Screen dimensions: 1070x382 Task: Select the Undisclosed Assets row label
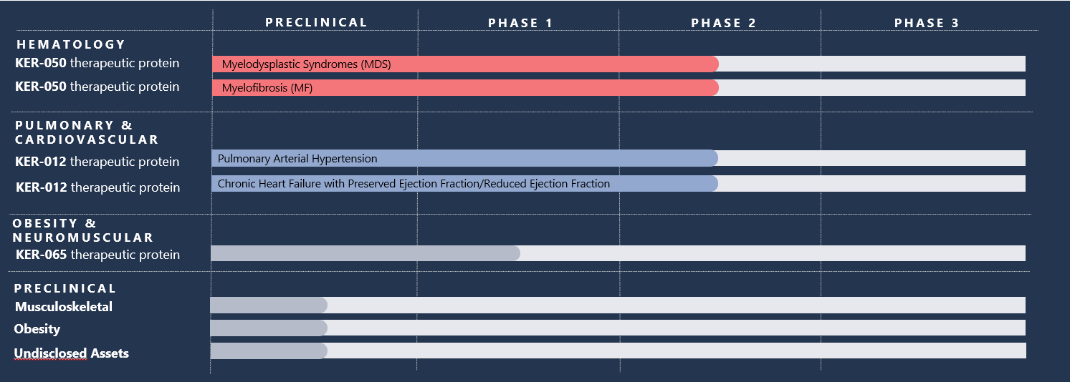click(x=72, y=353)
